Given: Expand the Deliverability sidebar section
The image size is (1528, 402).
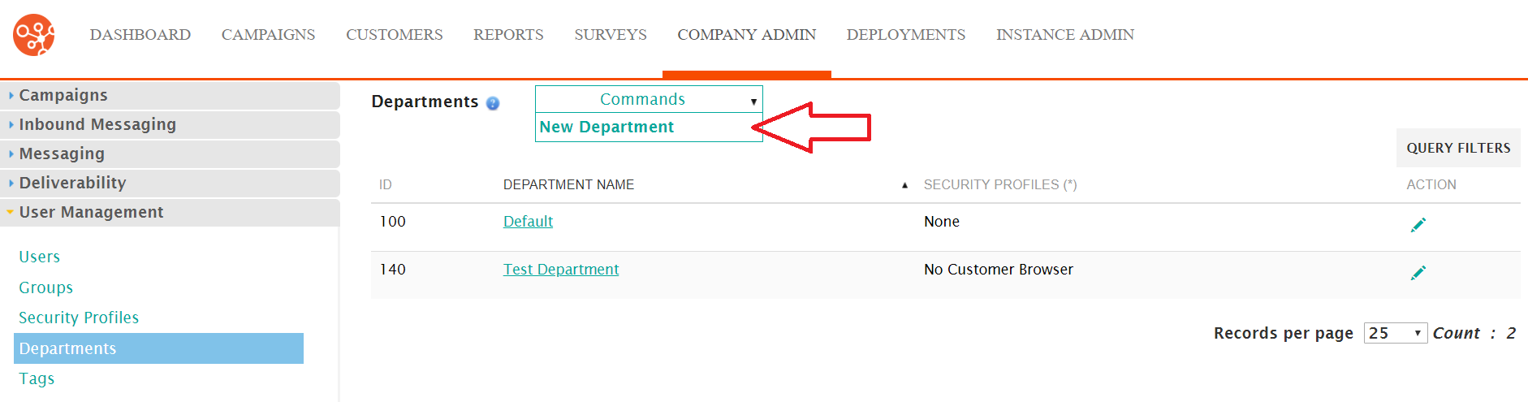Looking at the screenshot, I should (170, 183).
